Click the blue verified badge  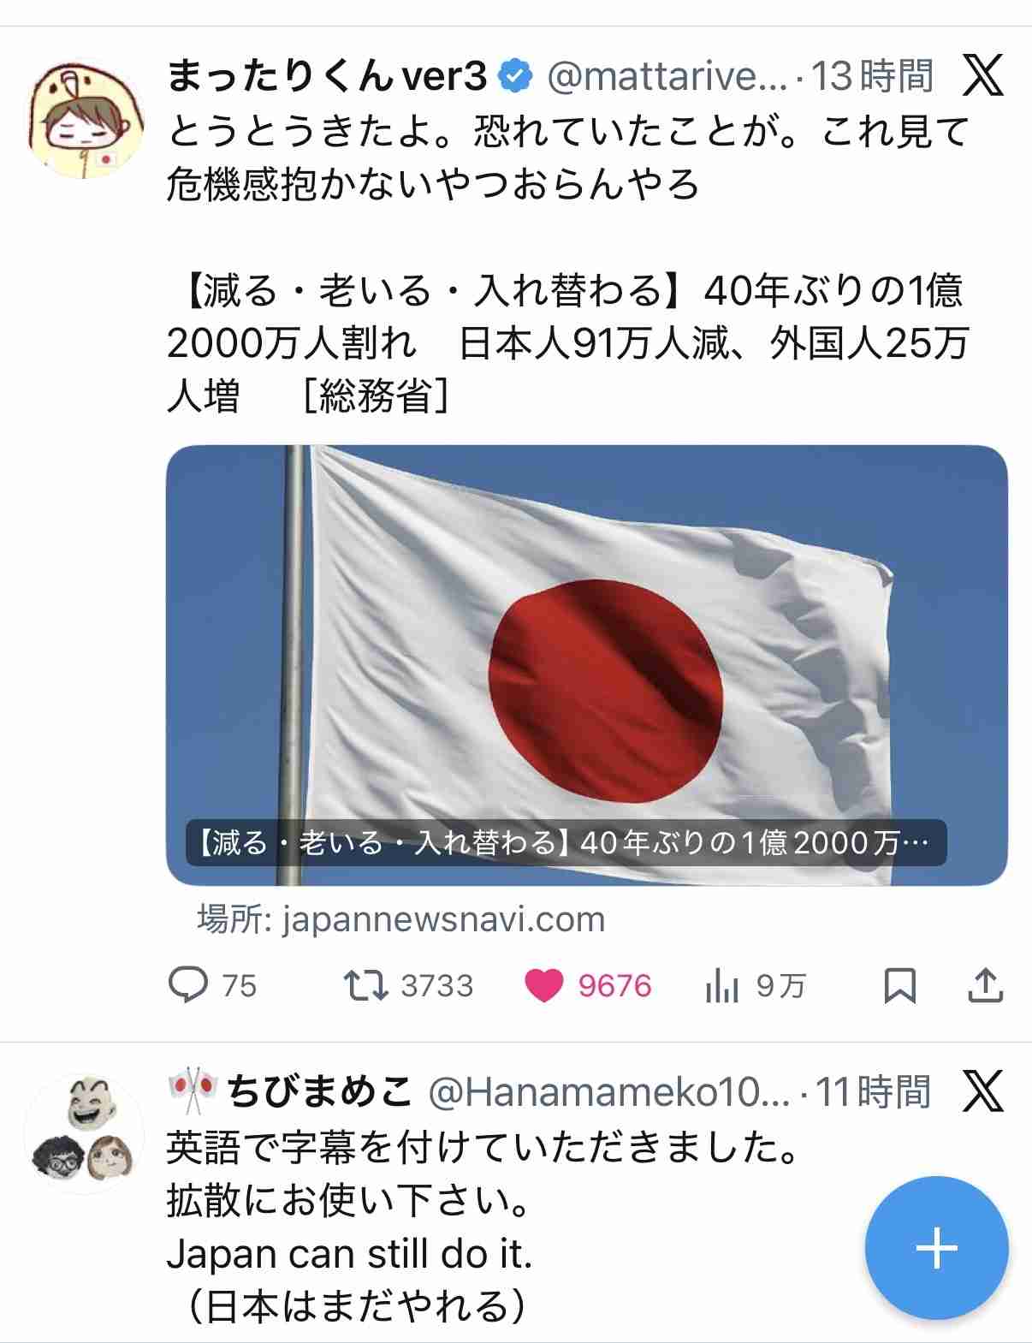point(515,77)
